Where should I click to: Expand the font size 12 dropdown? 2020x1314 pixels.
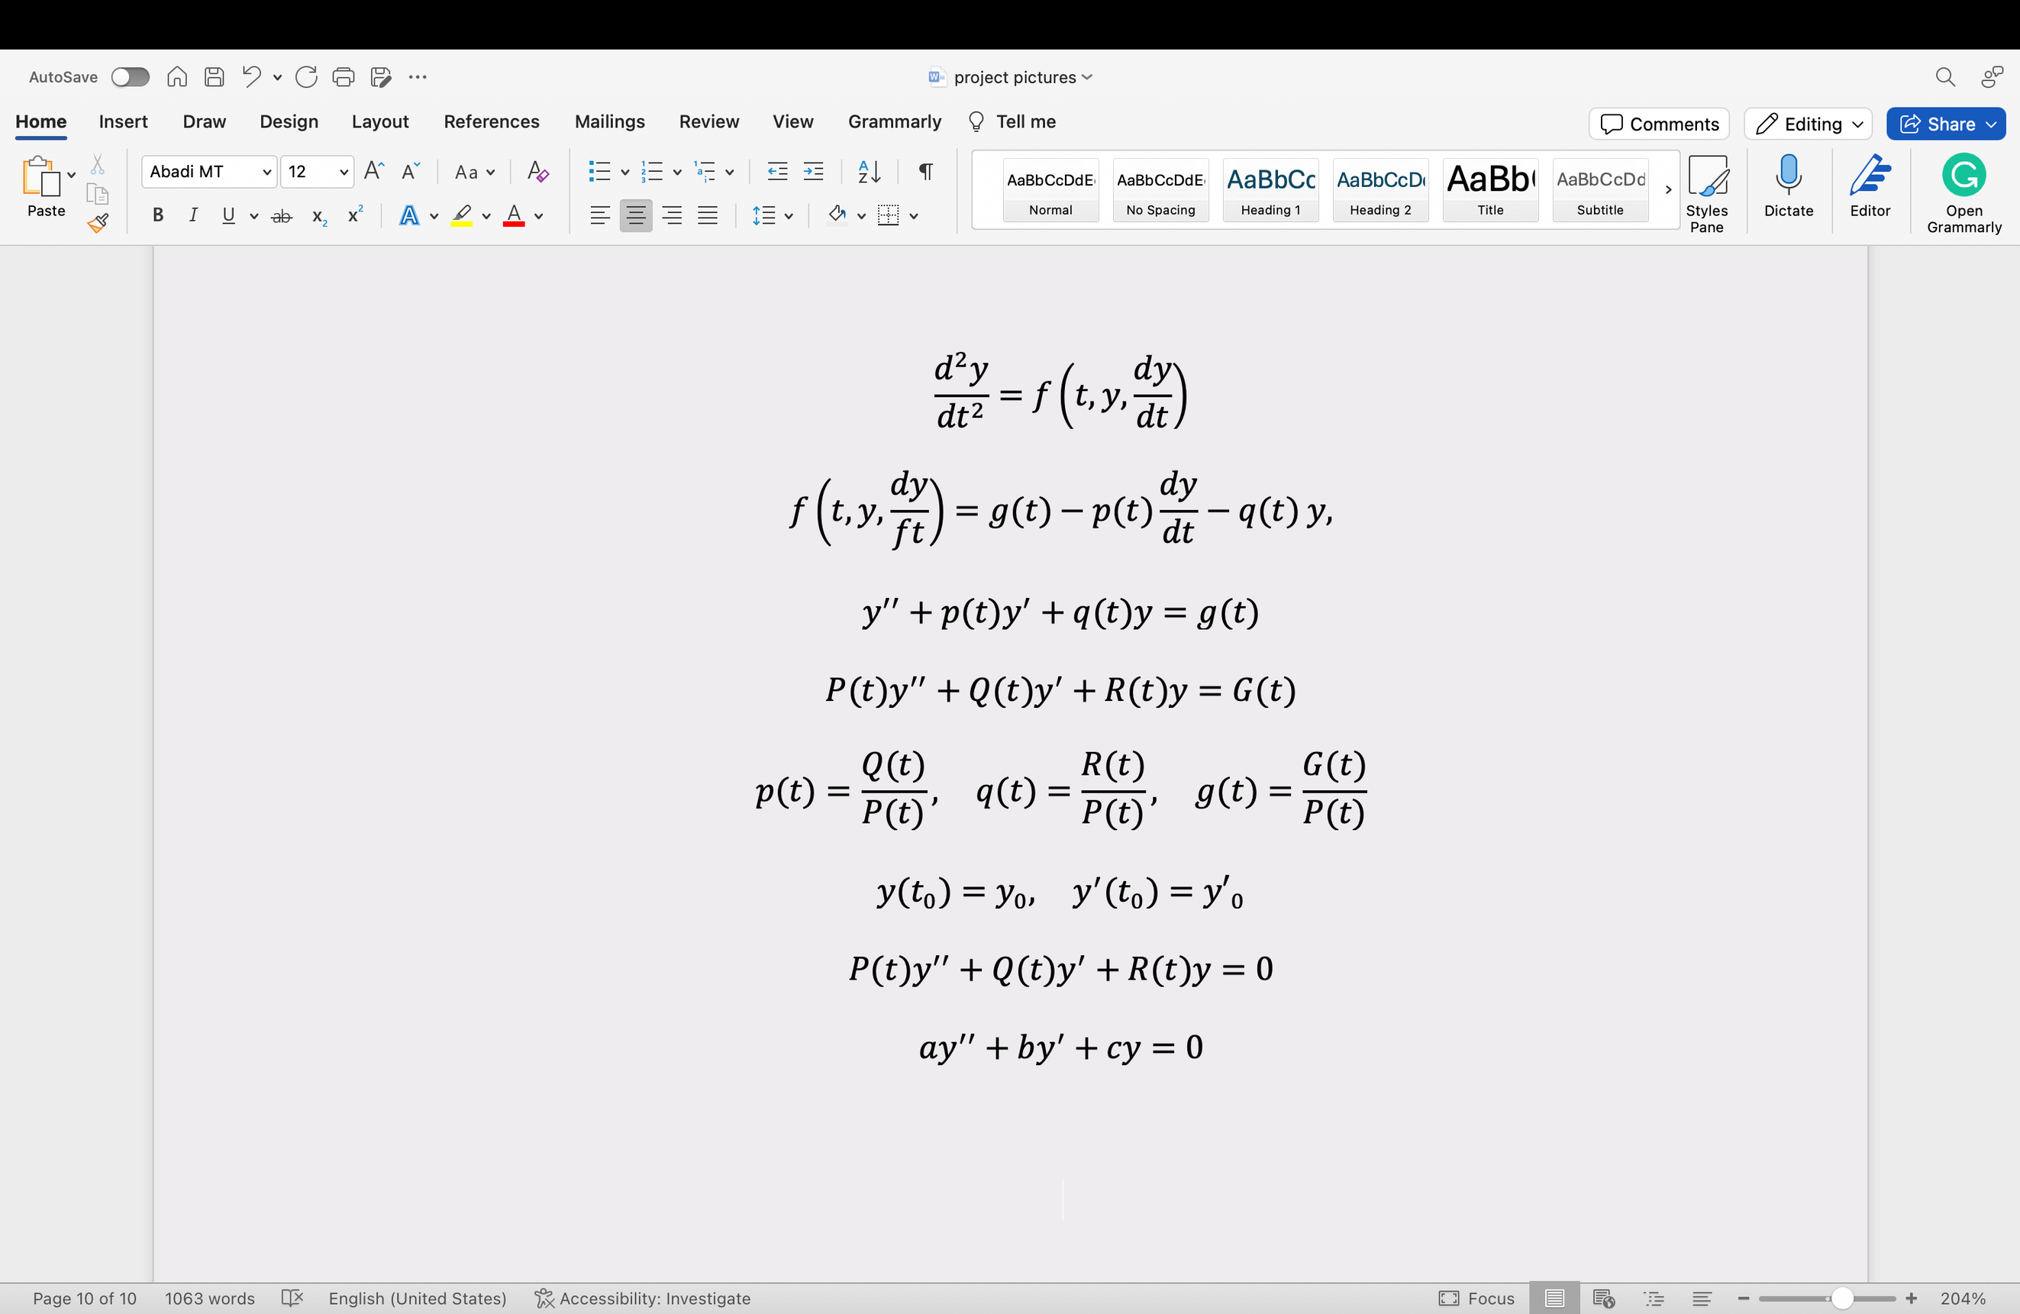click(x=344, y=173)
